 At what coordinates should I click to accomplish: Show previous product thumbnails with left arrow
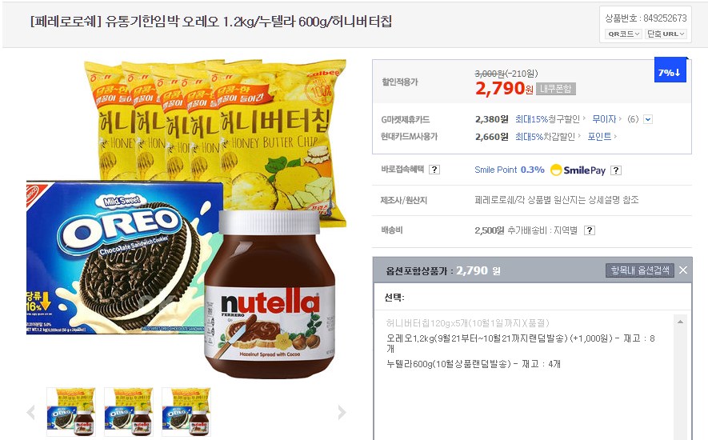(x=30, y=412)
